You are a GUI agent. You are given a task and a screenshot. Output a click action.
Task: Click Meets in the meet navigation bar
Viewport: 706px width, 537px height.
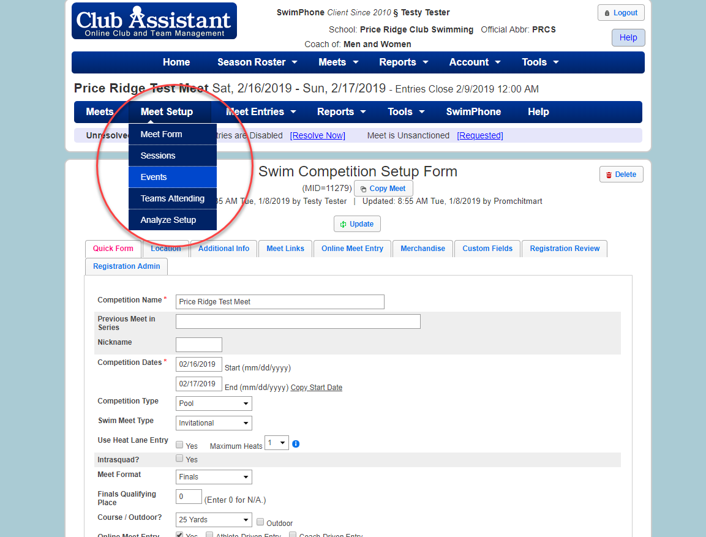click(x=100, y=111)
